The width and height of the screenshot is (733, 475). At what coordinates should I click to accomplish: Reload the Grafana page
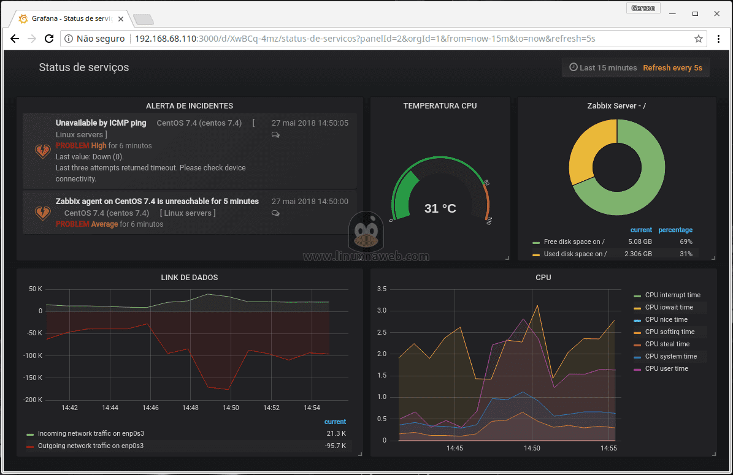[x=49, y=39]
